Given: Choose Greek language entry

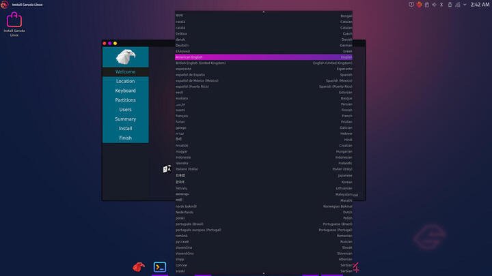Looking at the screenshot, I should [264, 51].
